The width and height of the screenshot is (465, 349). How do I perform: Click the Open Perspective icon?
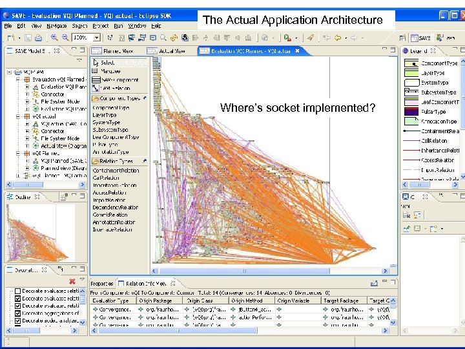pyautogui.click(x=402, y=37)
